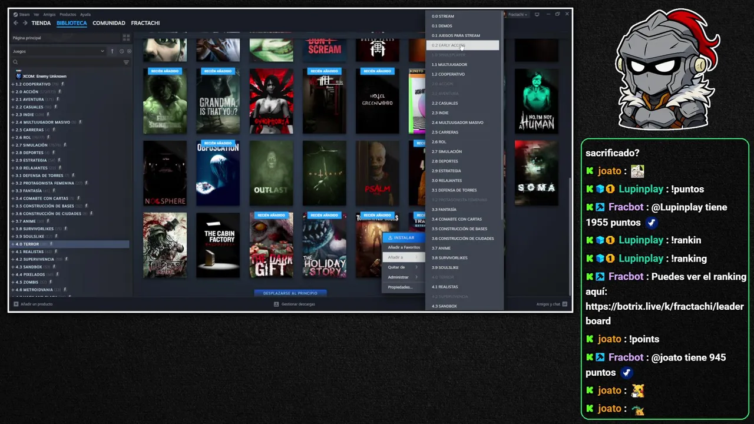Screen dimensions: 754x424
Task: Click the library search magnifier icon
Action: pos(15,62)
